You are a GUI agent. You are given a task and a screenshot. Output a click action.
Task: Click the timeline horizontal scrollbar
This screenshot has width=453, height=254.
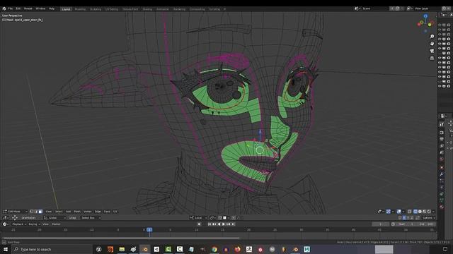point(121,238)
